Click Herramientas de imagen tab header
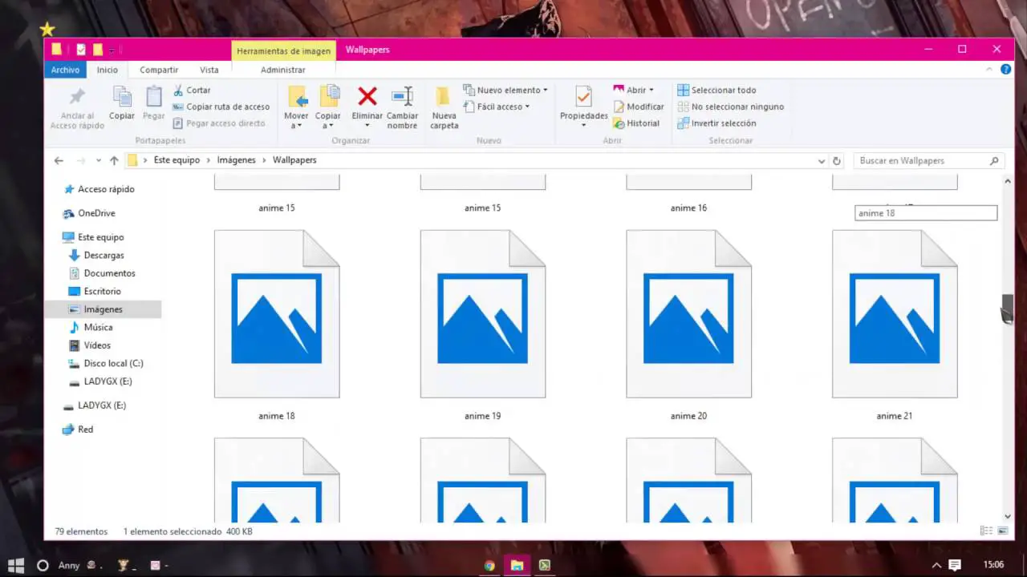The width and height of the screenshot is (1027, 577). [x=283, y=50]
